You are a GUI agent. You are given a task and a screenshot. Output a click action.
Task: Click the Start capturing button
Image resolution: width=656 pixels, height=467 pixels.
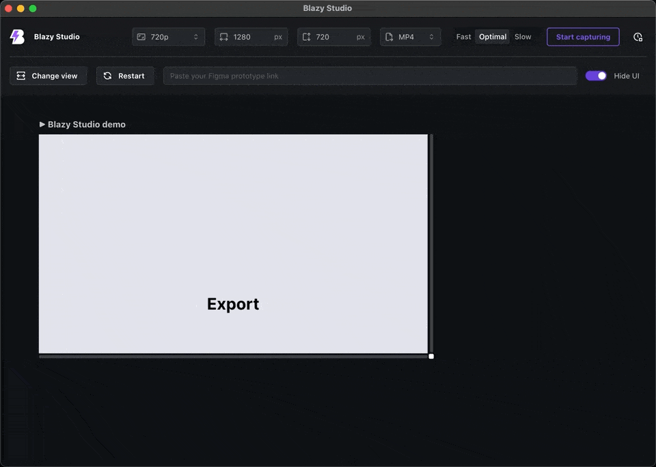point(583,37)
